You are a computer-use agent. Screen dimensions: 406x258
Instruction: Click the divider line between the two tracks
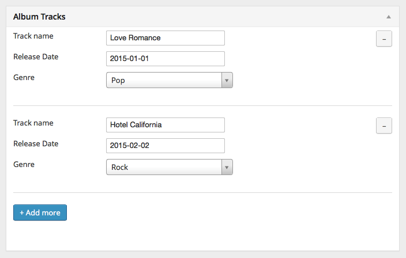point(202,105)
